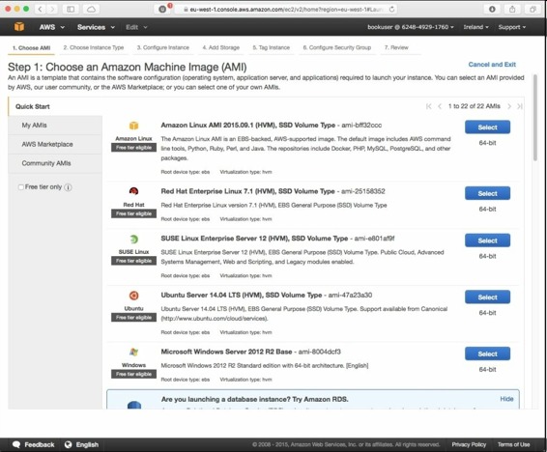Open the bookuser account dropdown
The width and height of the screenshot is (547, 452).
point(411,27)
